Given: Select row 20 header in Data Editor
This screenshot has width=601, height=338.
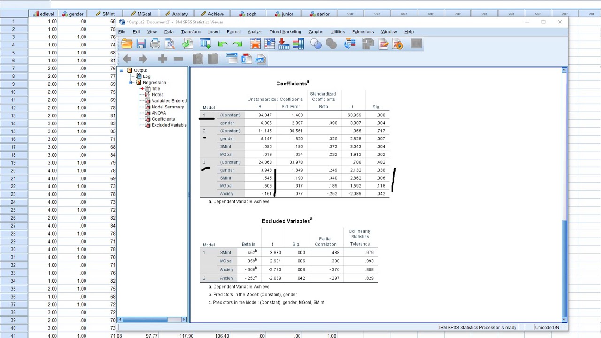Looking at the screenshot, I should (x=14, y=171).
